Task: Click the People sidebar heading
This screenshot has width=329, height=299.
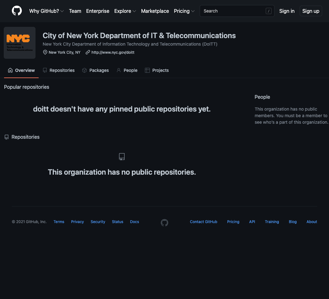Action: coord(262,97)
